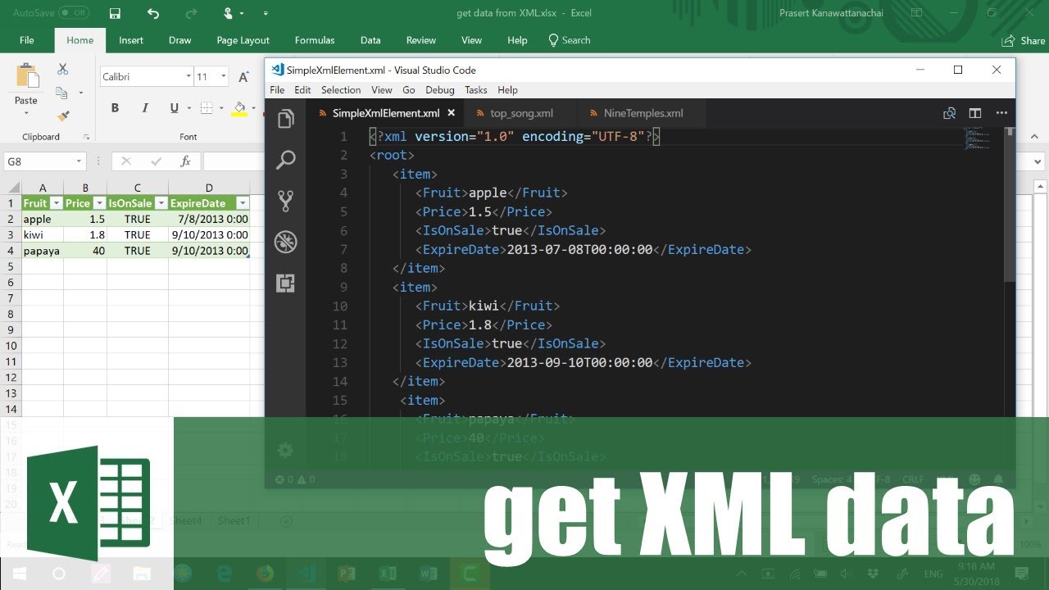1049x590 pixels.
Task: Open the Debug view in VS Code activity bar
Action: point(285,242)
